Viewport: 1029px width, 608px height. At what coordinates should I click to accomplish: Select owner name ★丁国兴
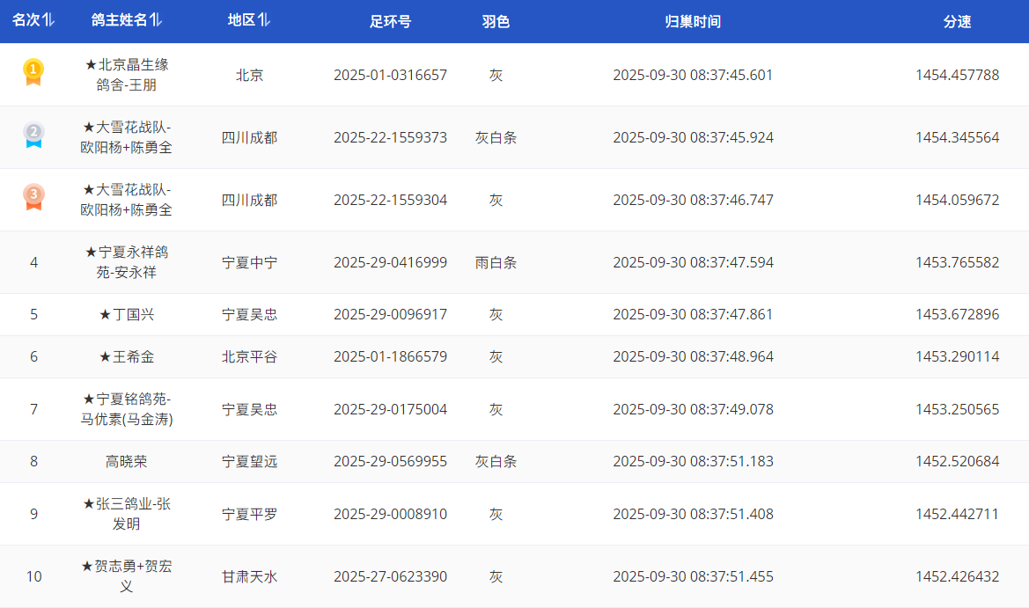pos(127,315)
